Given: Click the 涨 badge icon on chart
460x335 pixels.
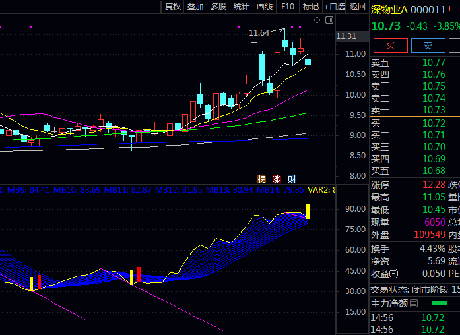Looking at the screenshot, I should click(277, 179).
